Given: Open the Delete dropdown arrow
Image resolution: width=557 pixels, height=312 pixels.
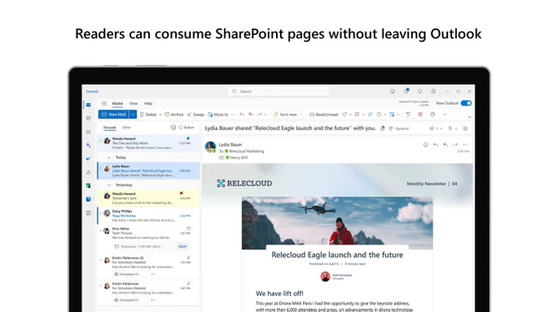Looking at the screenshot, I should pos(161,115).
